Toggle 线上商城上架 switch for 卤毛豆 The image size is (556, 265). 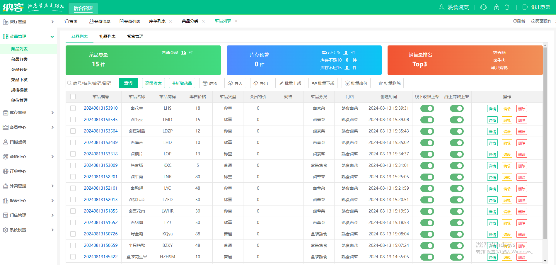point(457,120)
